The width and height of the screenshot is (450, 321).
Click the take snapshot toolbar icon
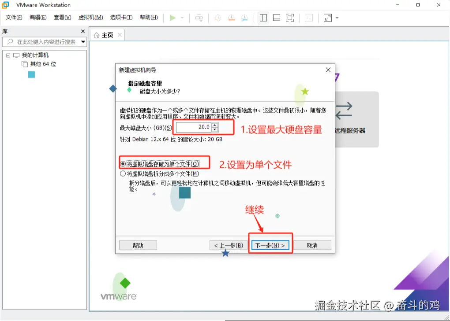pyautogui.click(x=218, y=18)
